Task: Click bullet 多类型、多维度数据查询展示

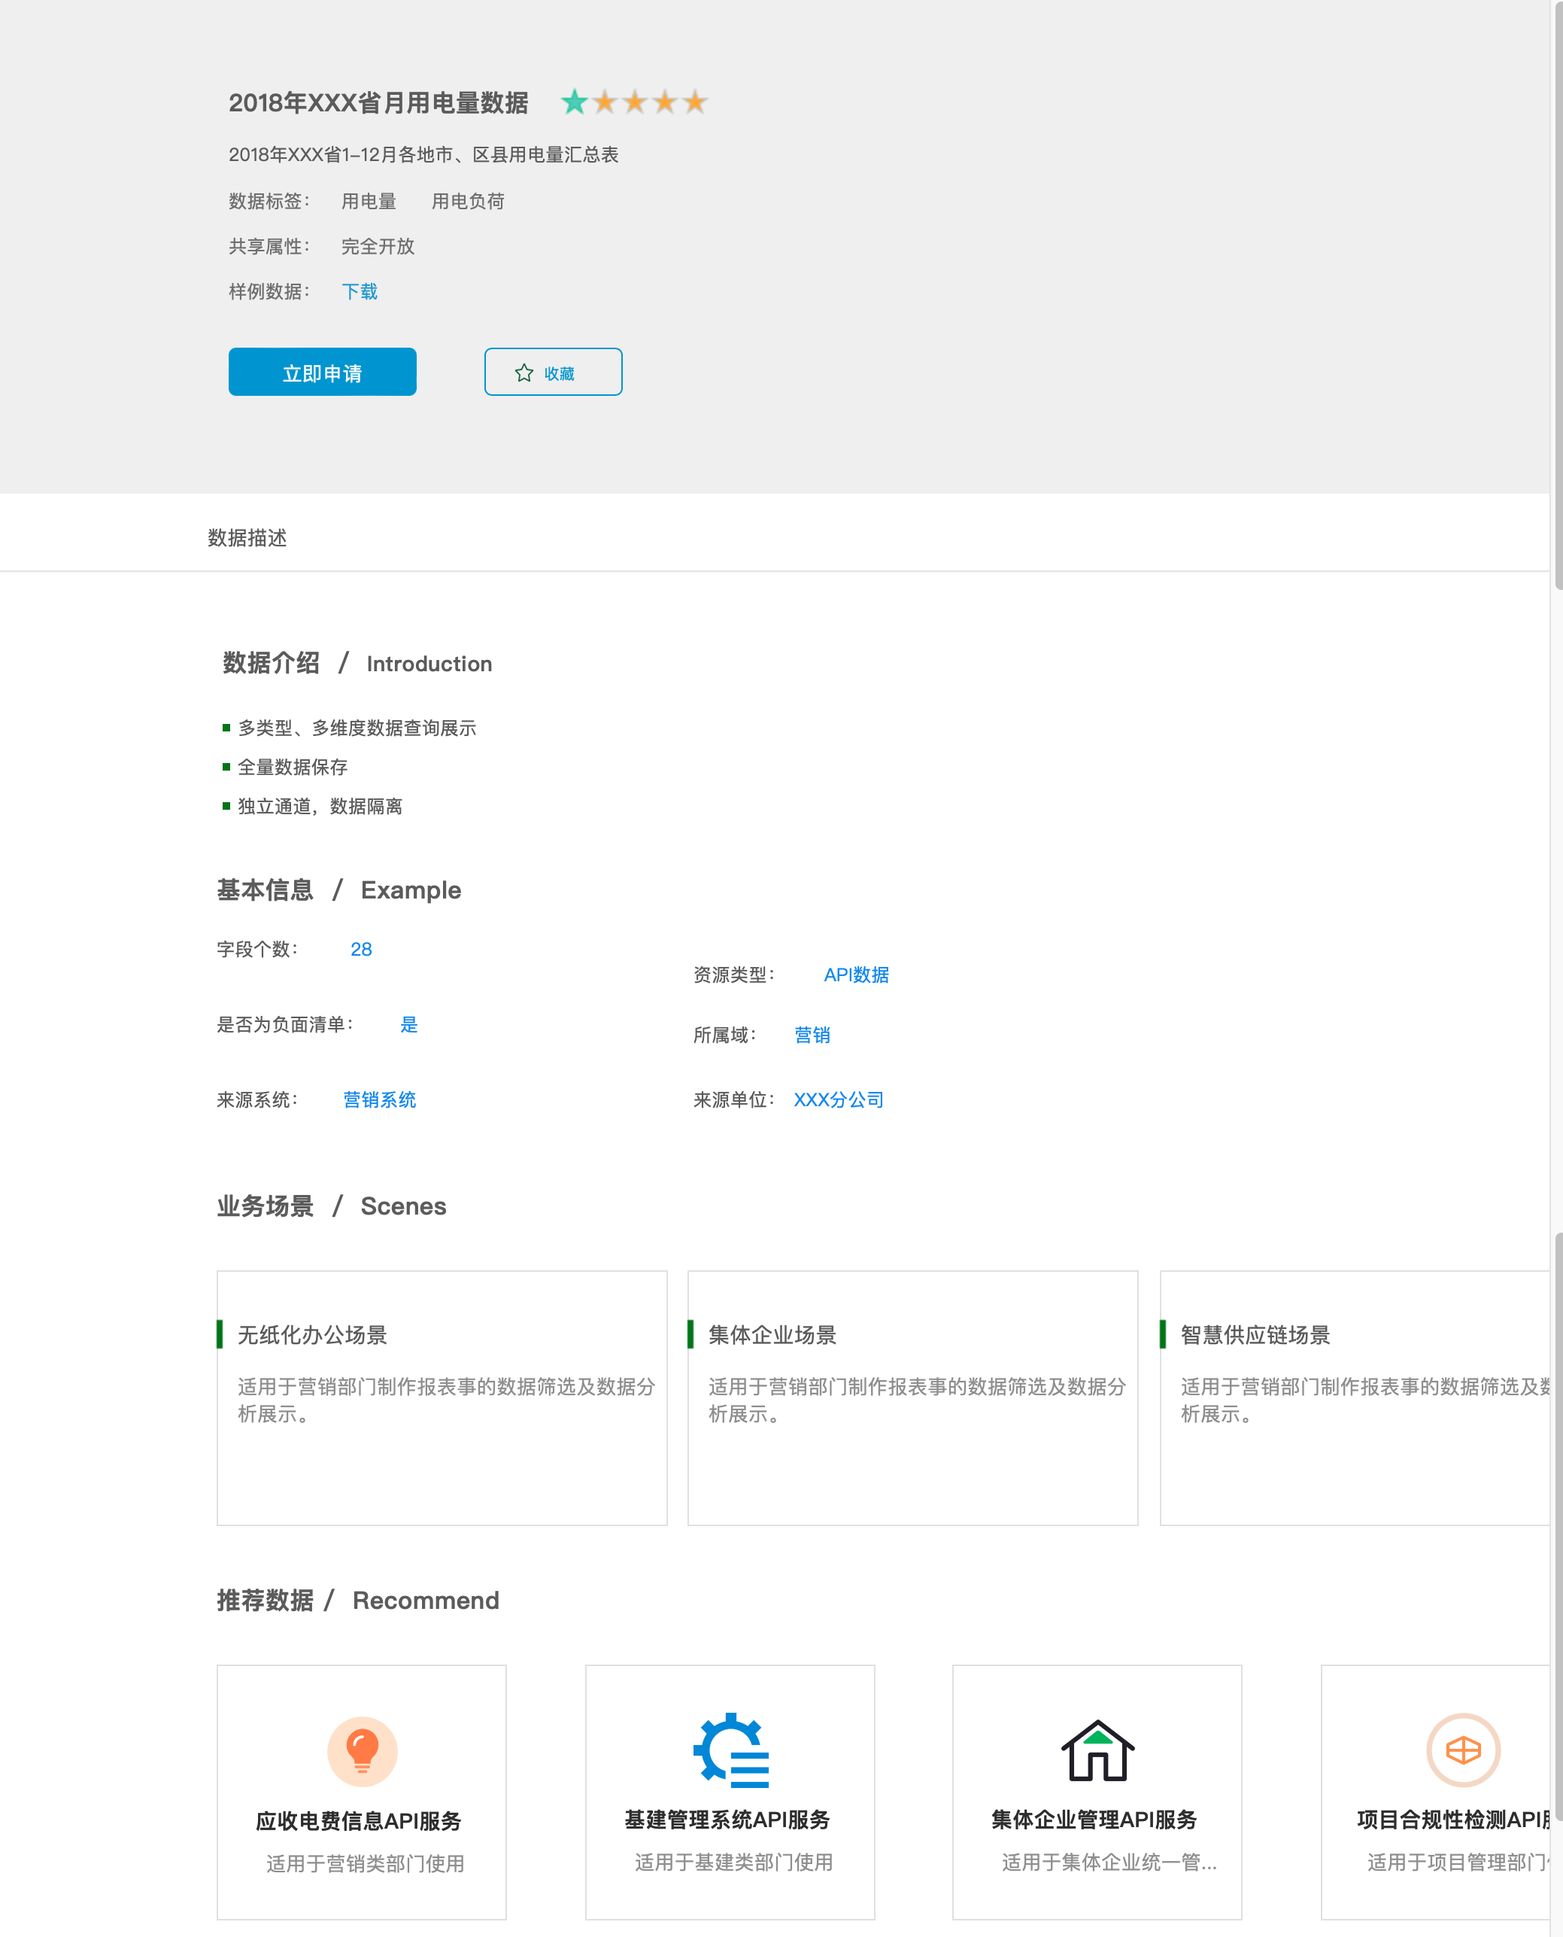Action: point(357,728)
